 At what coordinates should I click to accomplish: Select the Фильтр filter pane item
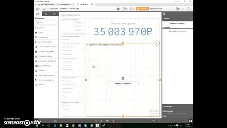46,85
